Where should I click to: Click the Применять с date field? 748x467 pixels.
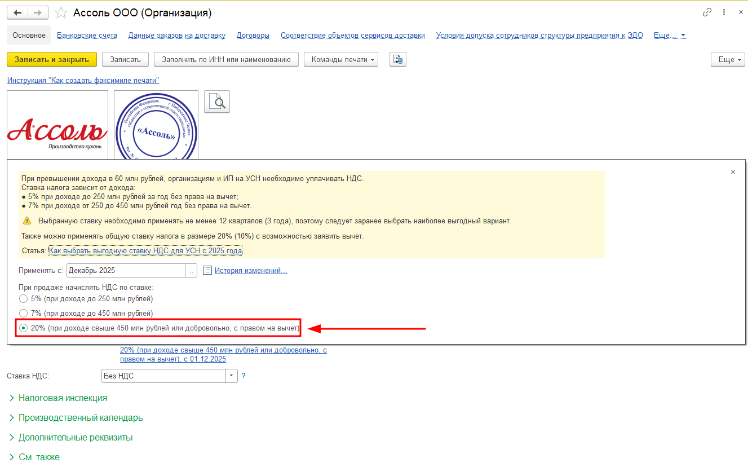pos(126,271)
